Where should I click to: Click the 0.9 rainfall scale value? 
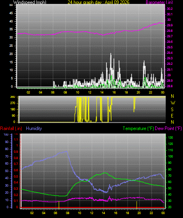[16, 152]
